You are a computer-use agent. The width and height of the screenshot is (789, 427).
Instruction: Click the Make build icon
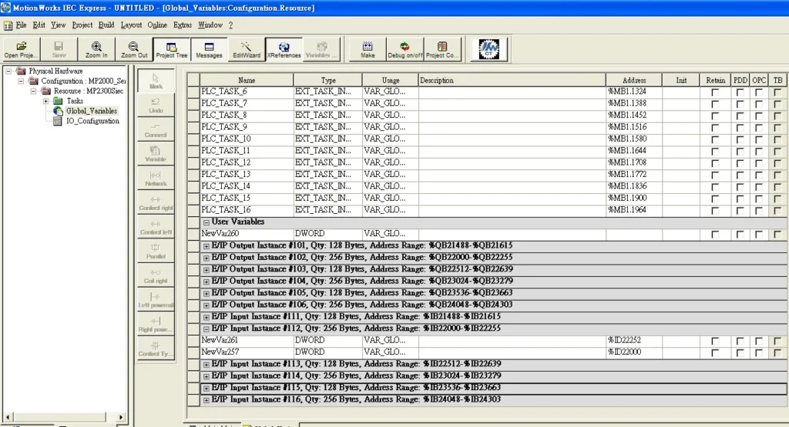pos(368,49)
